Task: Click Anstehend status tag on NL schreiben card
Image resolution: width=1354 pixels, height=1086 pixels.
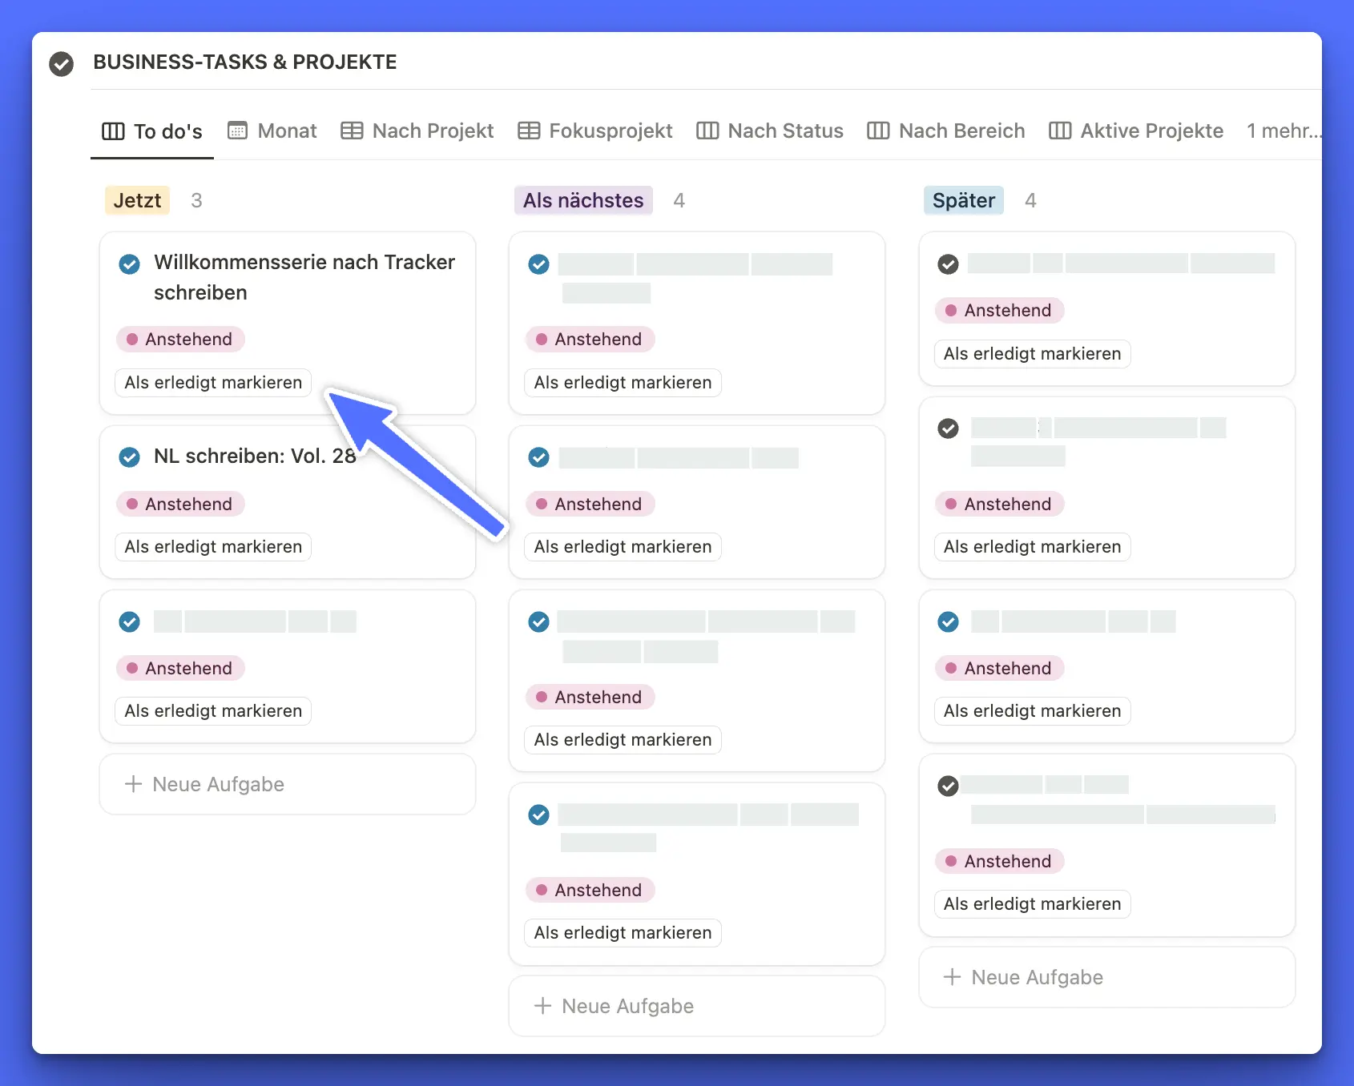Action: (x=180, y=504)
